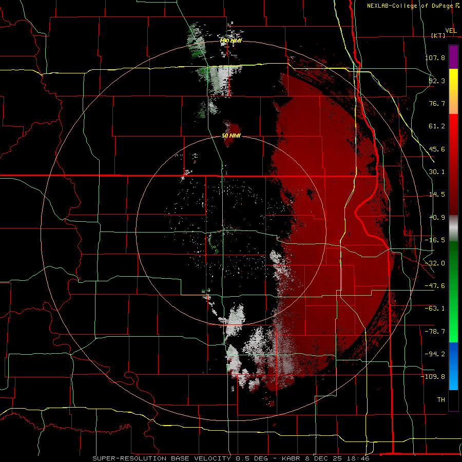Select the 92.3 legend value
This screenshot has height=462, width=462.
(437, 81)
